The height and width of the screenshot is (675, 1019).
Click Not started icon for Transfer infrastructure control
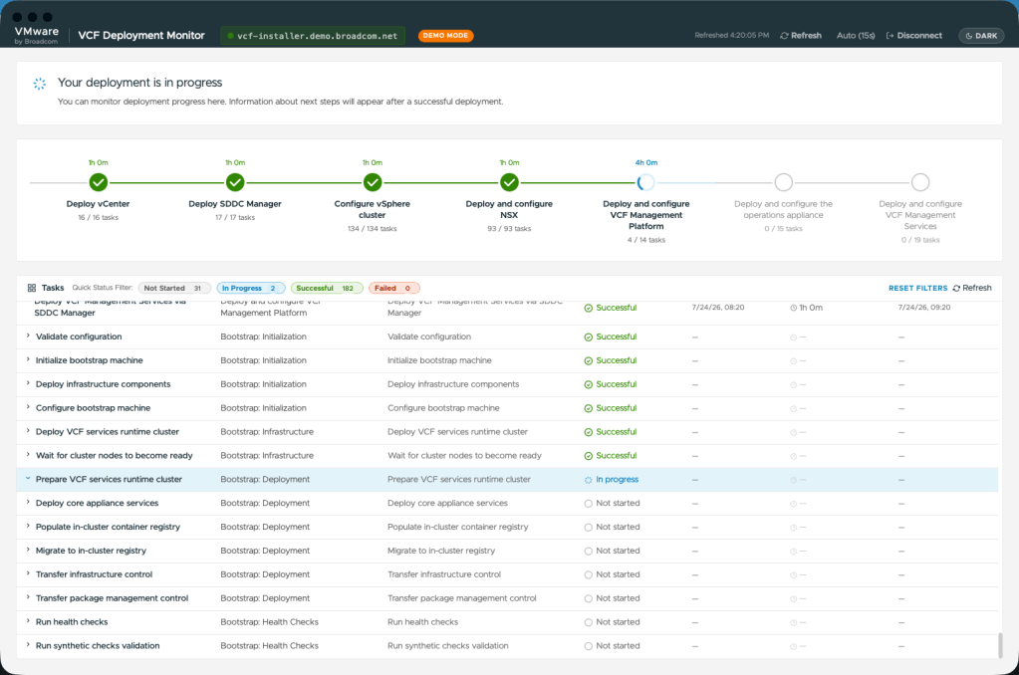pos(588,575)
